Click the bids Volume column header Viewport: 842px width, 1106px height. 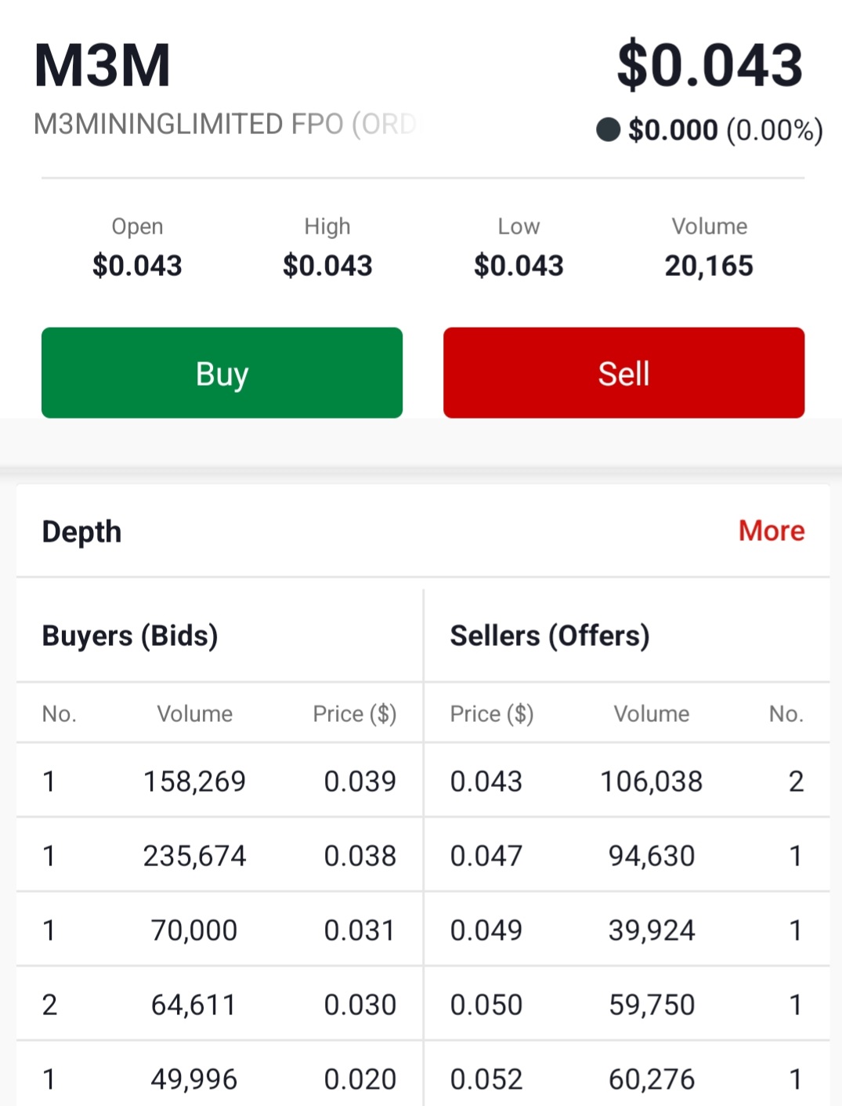click(194, 713)
